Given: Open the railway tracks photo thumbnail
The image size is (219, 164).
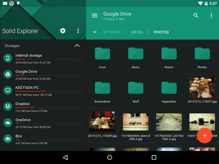Looking at the screenshot, I should (x=169, y=122).
